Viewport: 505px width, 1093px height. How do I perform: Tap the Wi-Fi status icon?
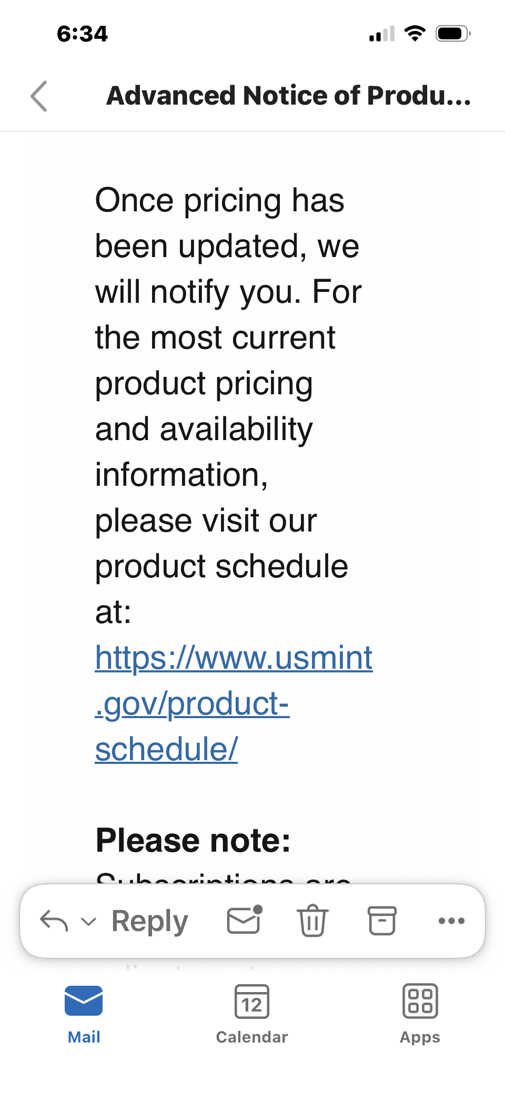415,34
